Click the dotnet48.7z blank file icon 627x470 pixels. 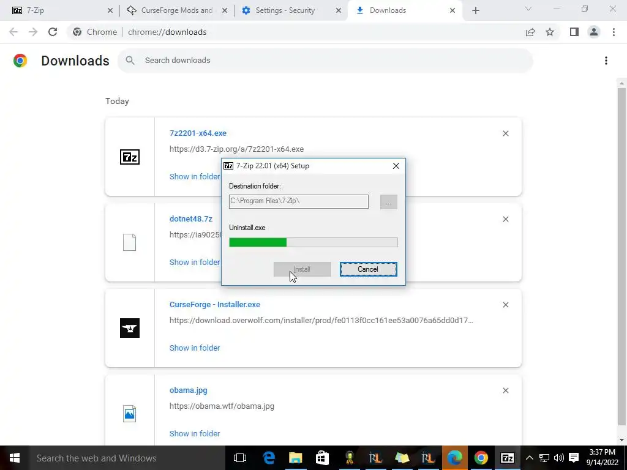(130, 242)
